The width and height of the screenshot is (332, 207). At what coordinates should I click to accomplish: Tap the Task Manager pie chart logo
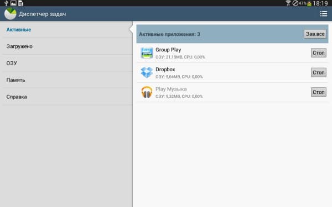coord(10,14)
